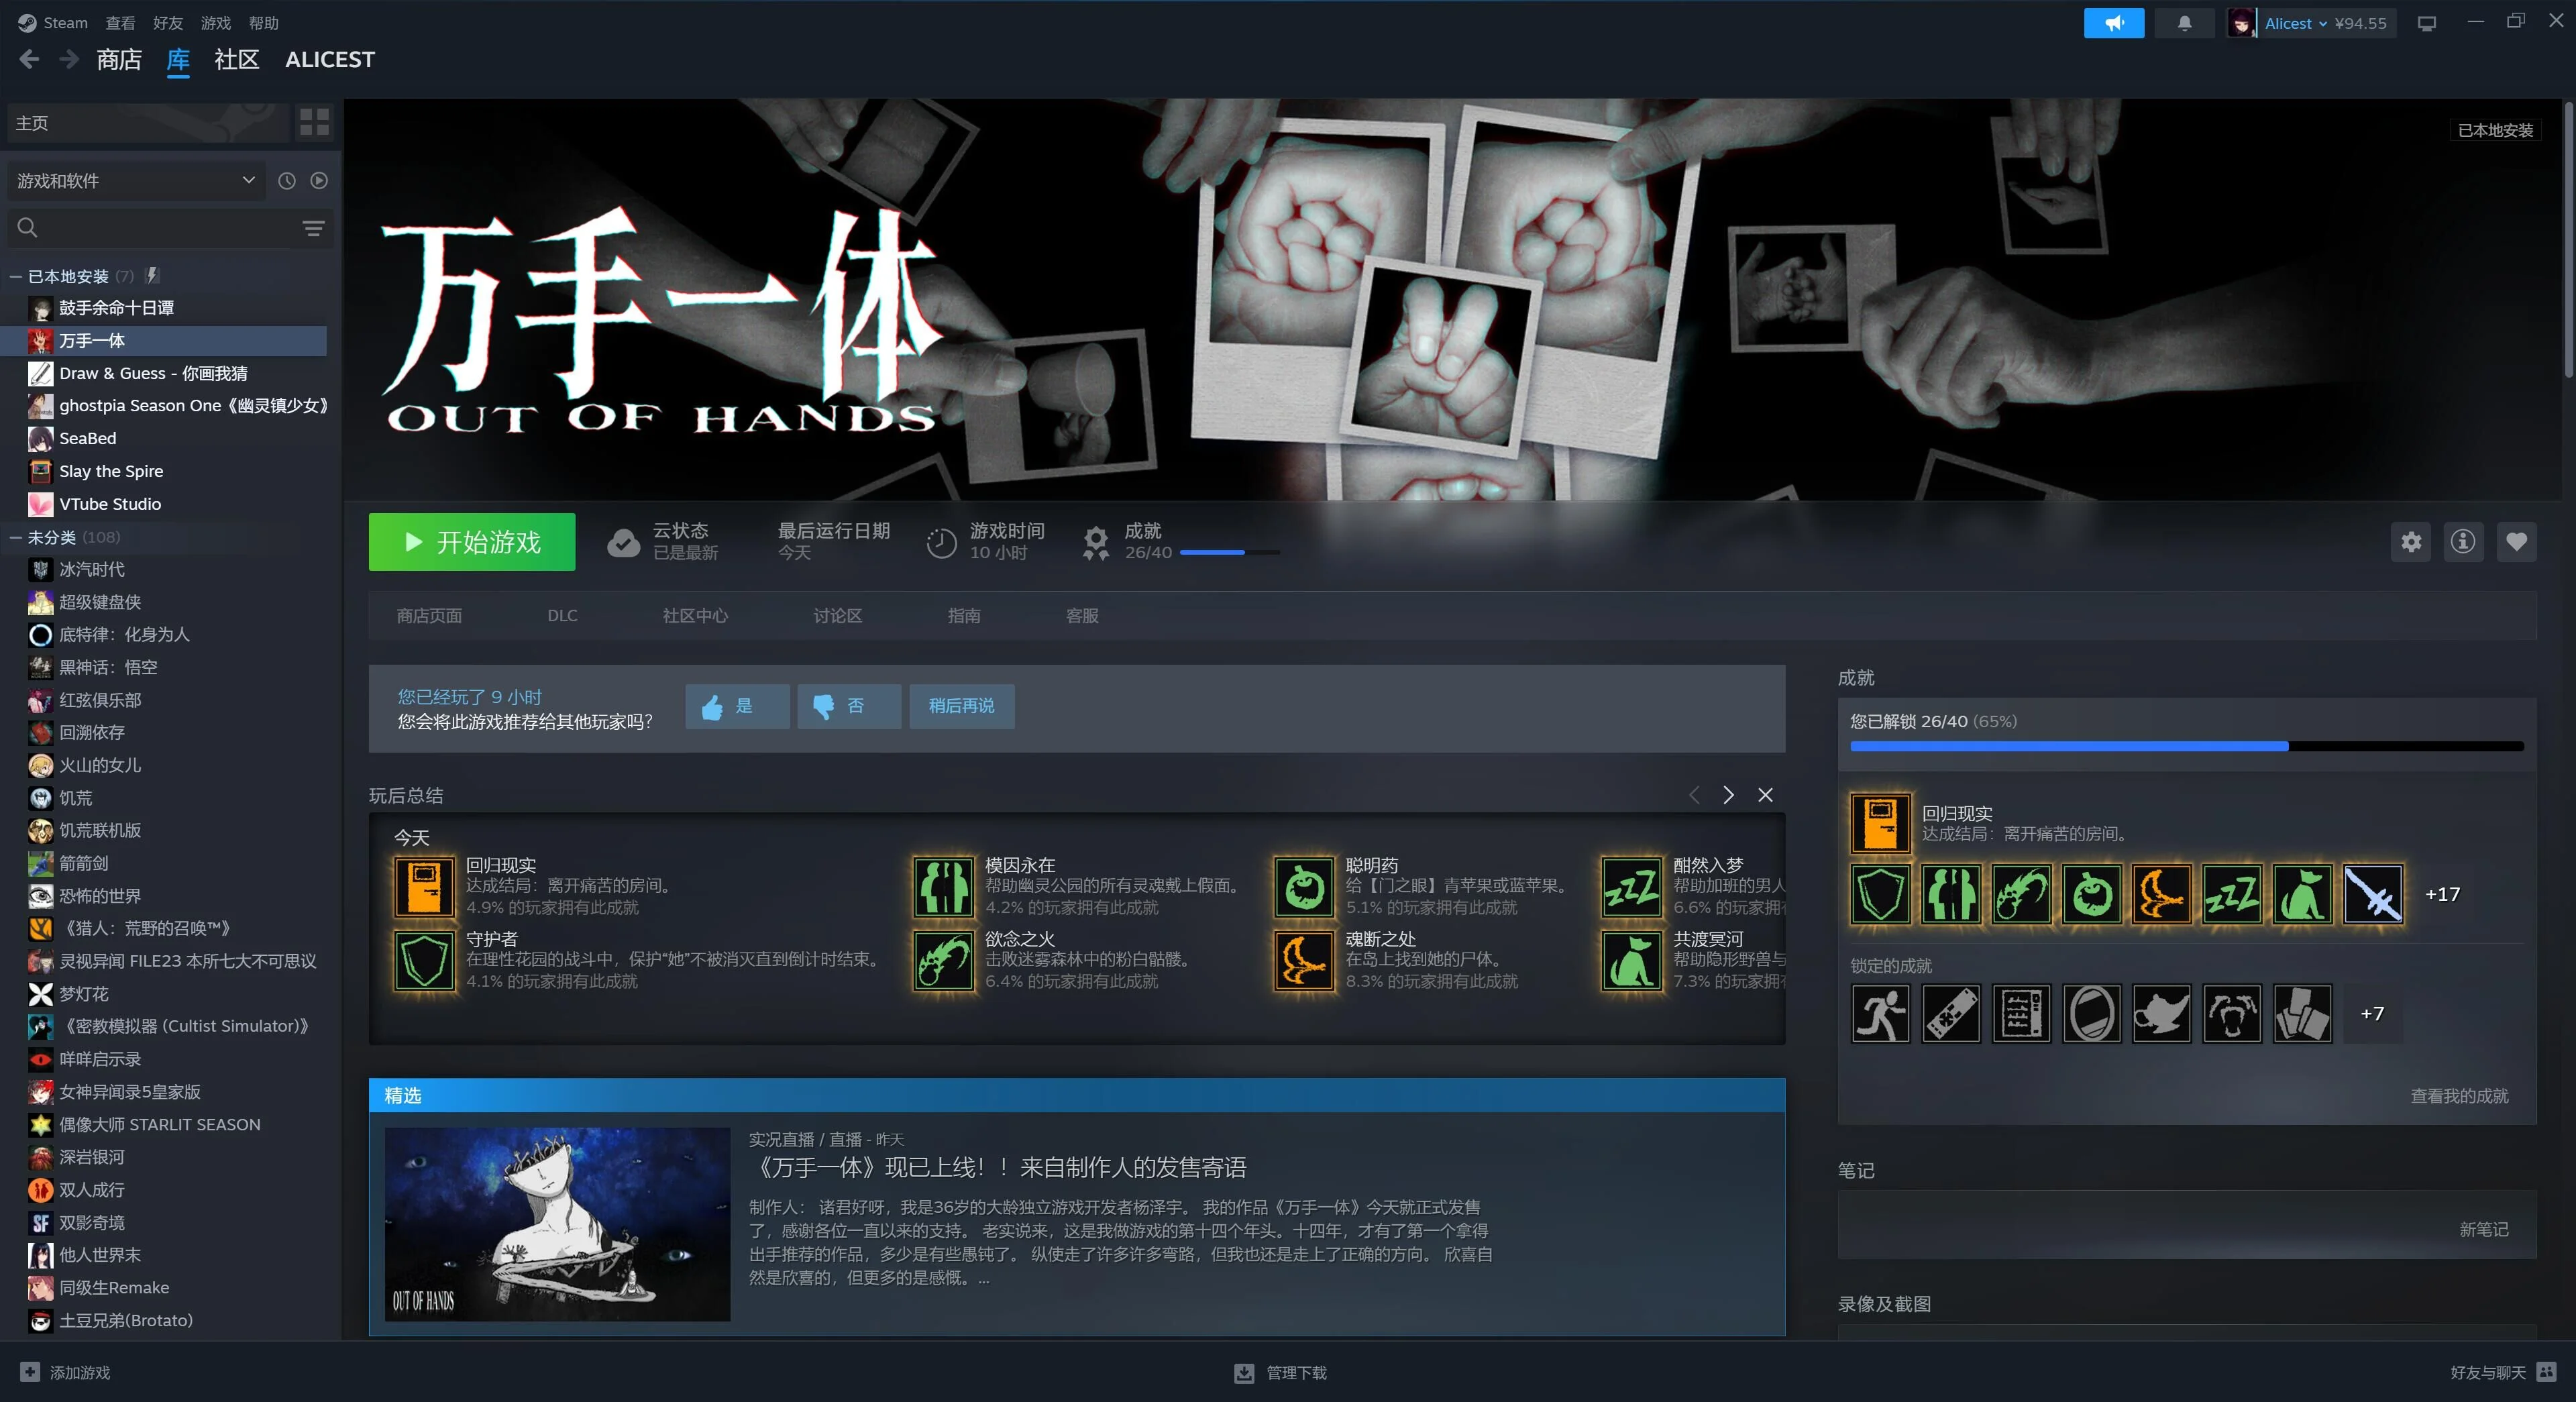Click 添加游戏 at bottom left

pos(66,1373)
